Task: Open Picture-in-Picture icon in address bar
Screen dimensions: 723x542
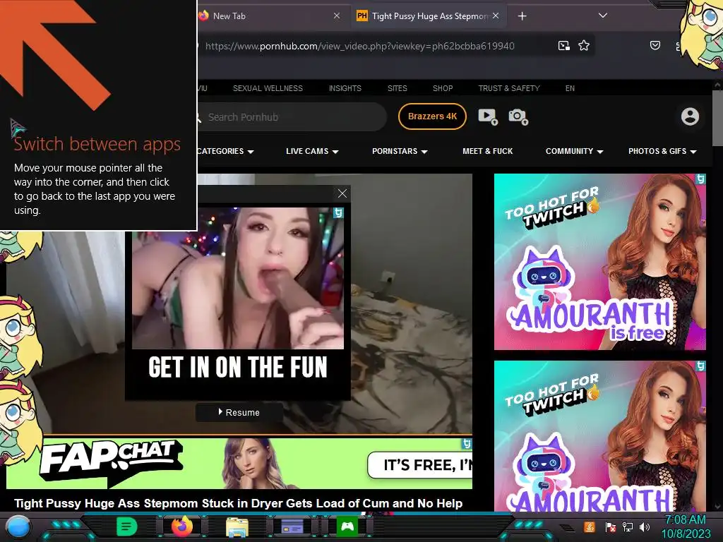Action: coord(564,46)
